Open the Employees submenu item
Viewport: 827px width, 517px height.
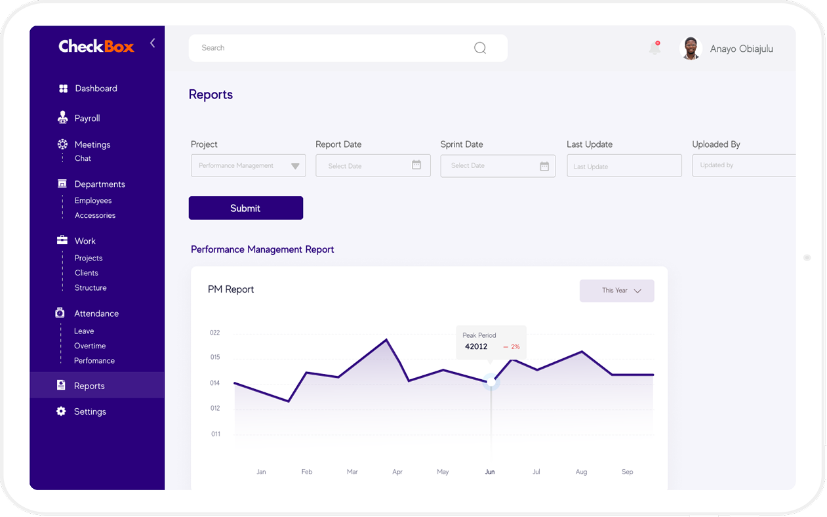coord(93,201)
